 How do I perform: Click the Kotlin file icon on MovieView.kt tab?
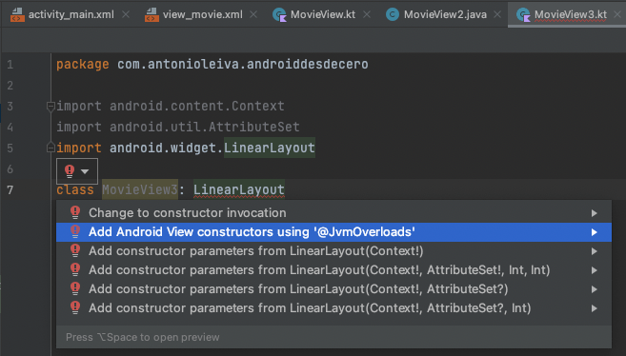click(x=279, y=14)
